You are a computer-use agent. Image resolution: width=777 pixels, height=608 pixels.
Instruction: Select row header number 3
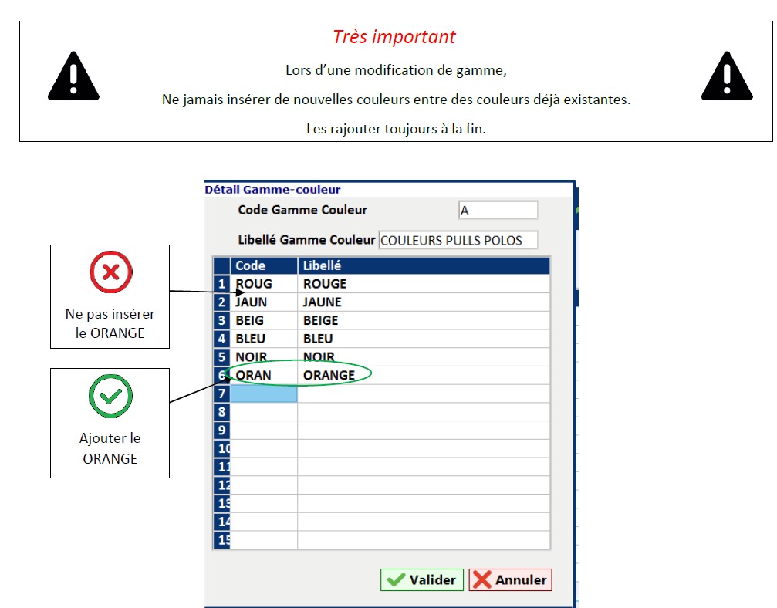click(x=221, y=320)
